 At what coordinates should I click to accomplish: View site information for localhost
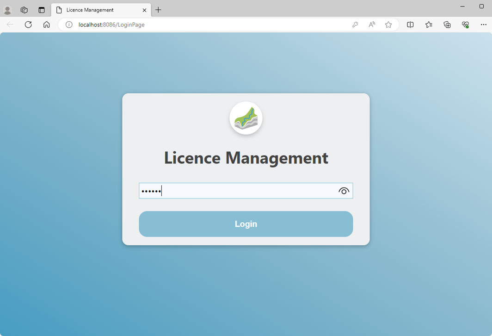pyautogui.click(x=69, y=25)
